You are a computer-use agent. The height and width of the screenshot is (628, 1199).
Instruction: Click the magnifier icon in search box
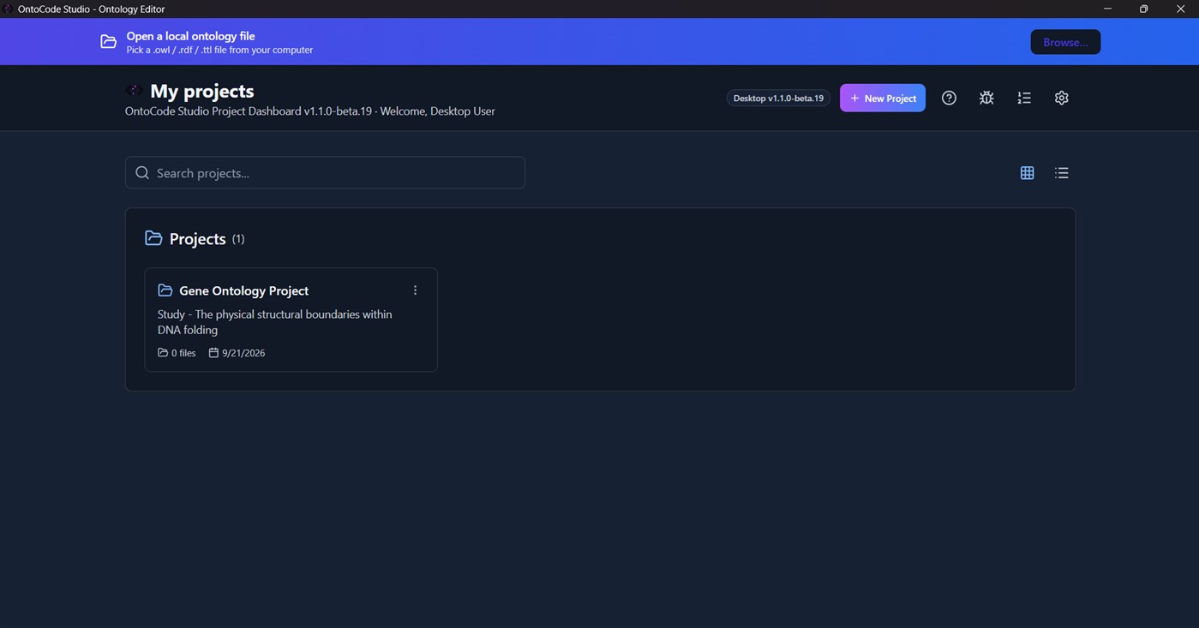click(142, 173)
